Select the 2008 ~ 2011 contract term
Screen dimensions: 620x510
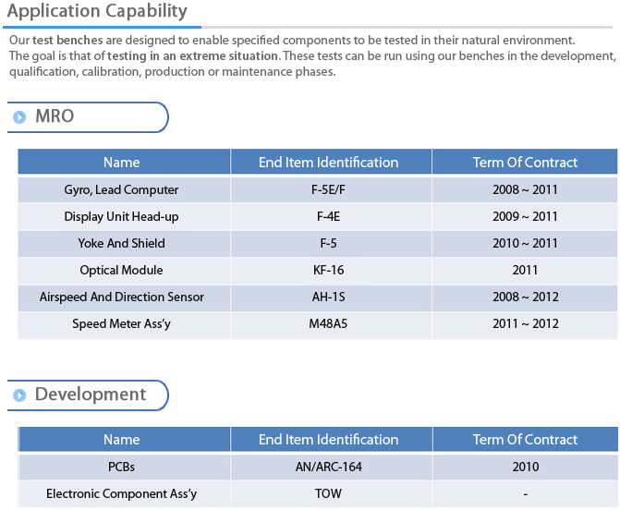pos(525,189)
